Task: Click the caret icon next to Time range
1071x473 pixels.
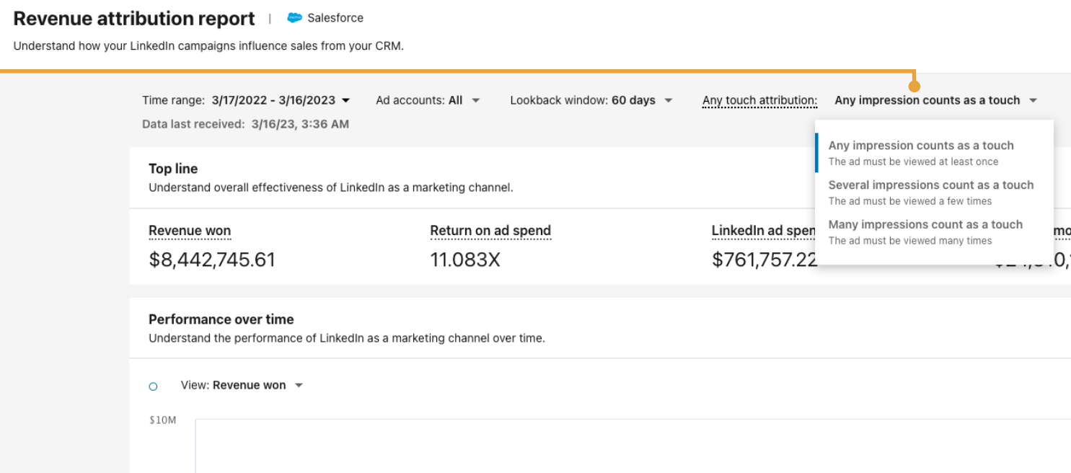Action: pyautogui.click(x=347, y=100)
